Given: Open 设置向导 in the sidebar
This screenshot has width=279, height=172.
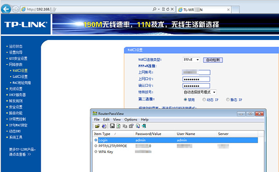Looking at the screenshot, I should point(16,52).
